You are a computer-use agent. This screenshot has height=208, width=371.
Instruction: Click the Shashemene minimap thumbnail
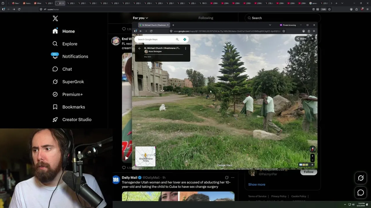(145, 156)
